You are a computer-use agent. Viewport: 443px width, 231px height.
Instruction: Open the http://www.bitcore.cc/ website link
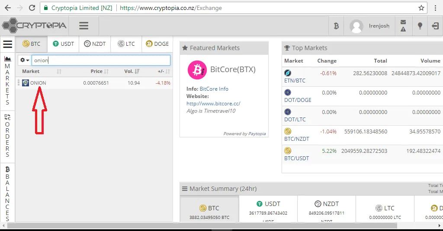[213, 104]
